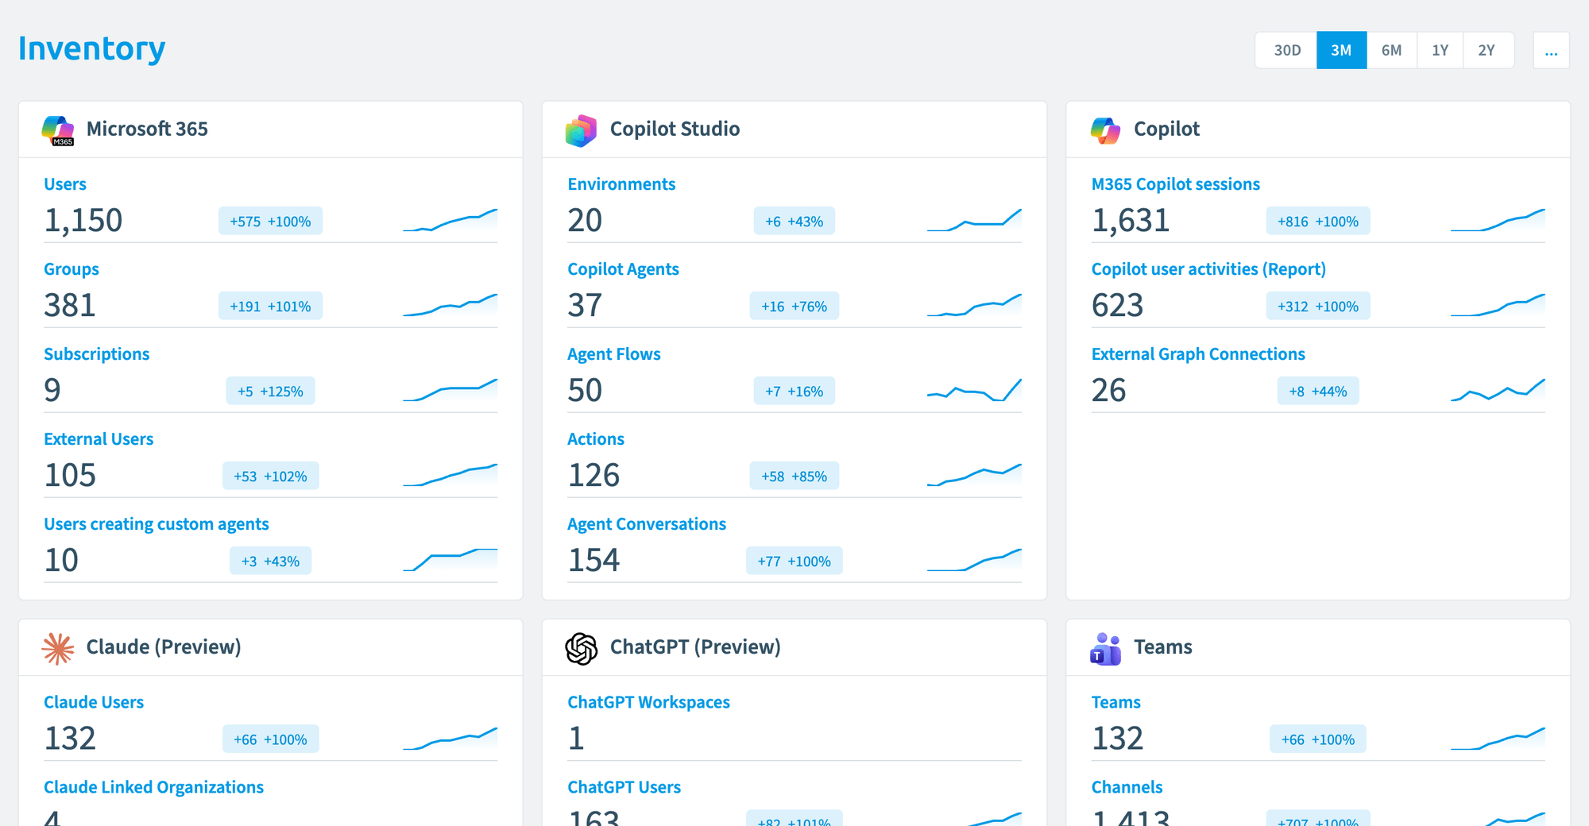Open the Actions metric link
This screenshot has height=826, width=1589.
point(596,439)
